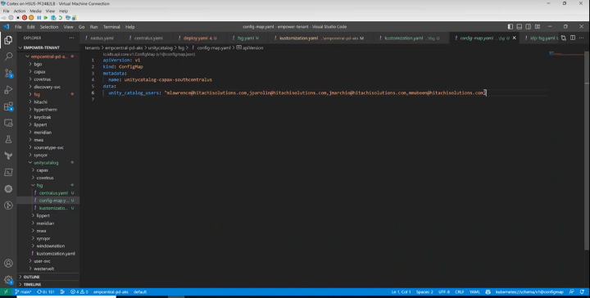Open the Search view in the activity bar
Viewport: 590px width, 298px height.
click(8, 56)
